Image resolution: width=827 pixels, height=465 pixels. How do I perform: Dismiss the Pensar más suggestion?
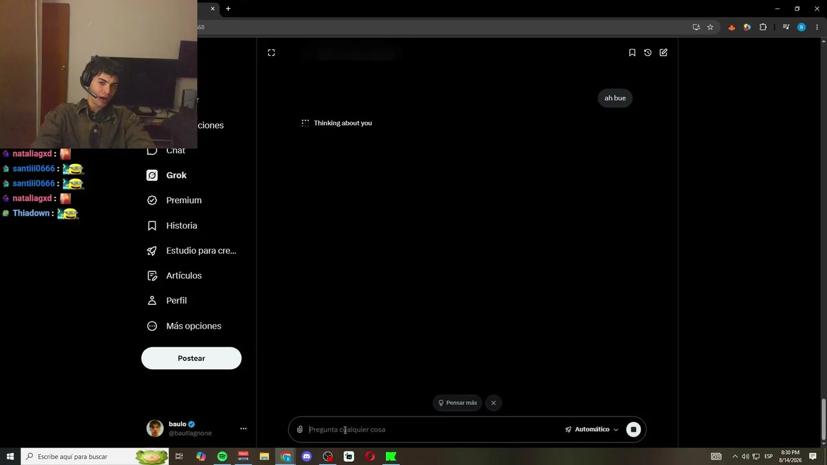pos(494,403)
